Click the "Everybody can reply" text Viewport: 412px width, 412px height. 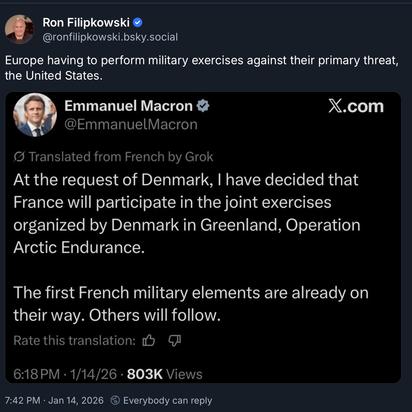coord(168,400)
